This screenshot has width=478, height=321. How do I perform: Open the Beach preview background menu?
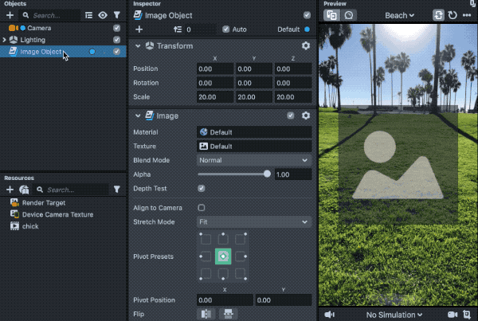coord(399,15)
